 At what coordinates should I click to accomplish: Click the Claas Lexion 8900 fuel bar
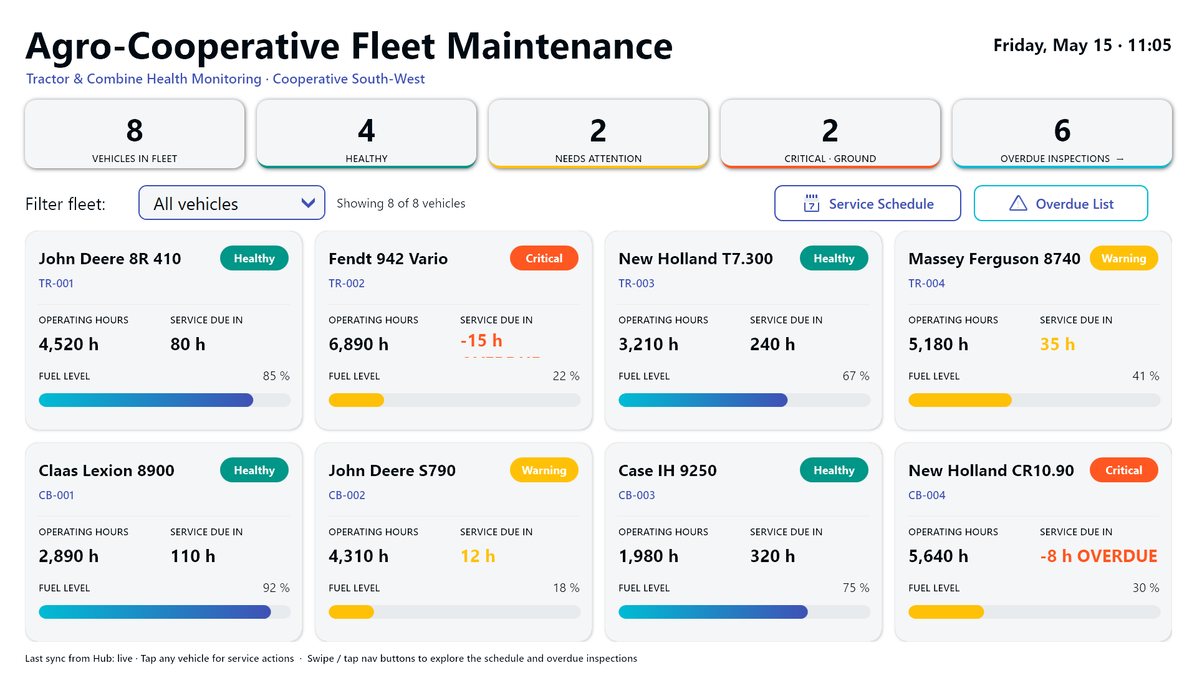(x=165, y=612)
